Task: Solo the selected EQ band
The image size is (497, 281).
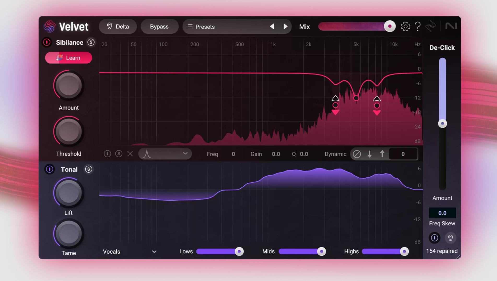Action: coord(119,154)
